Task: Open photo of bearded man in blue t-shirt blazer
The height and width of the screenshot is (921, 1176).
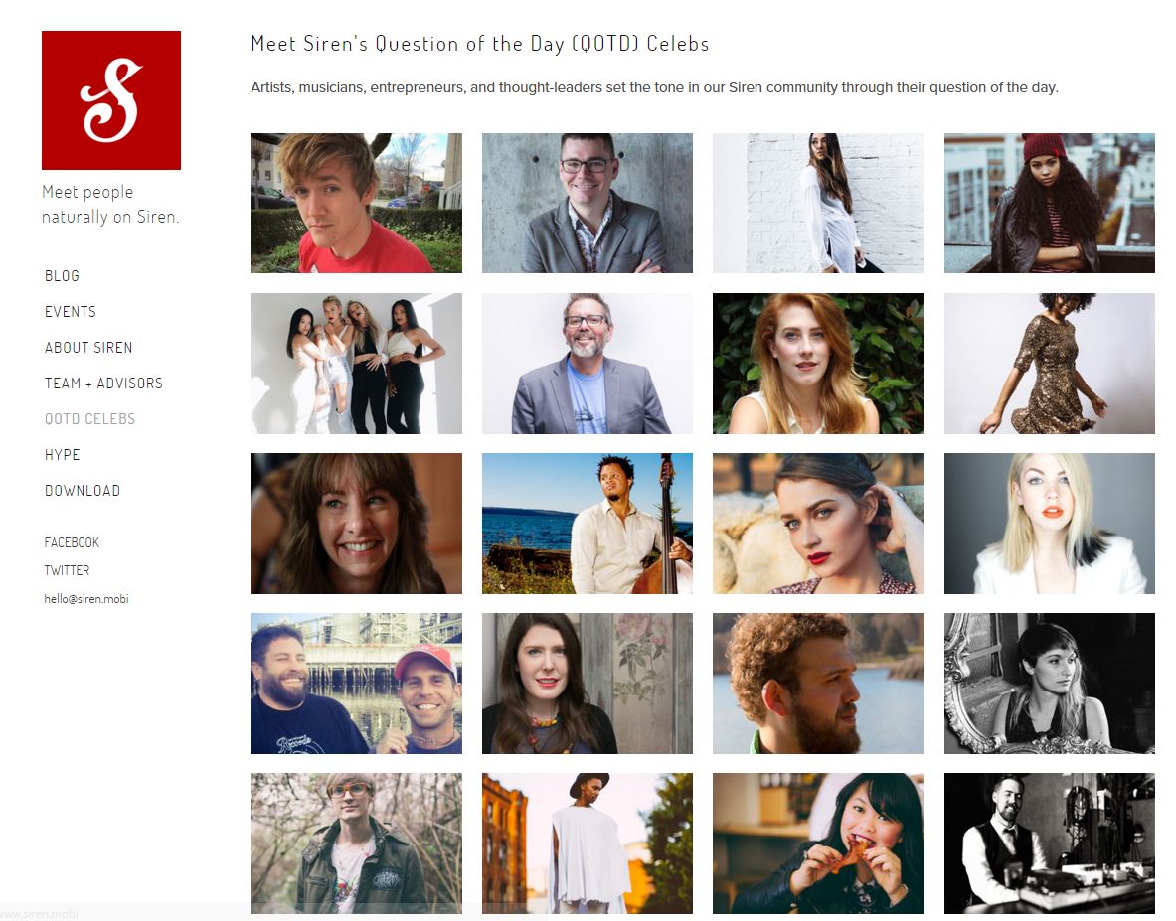Action: pyautogui.click(x=588, y=364)
